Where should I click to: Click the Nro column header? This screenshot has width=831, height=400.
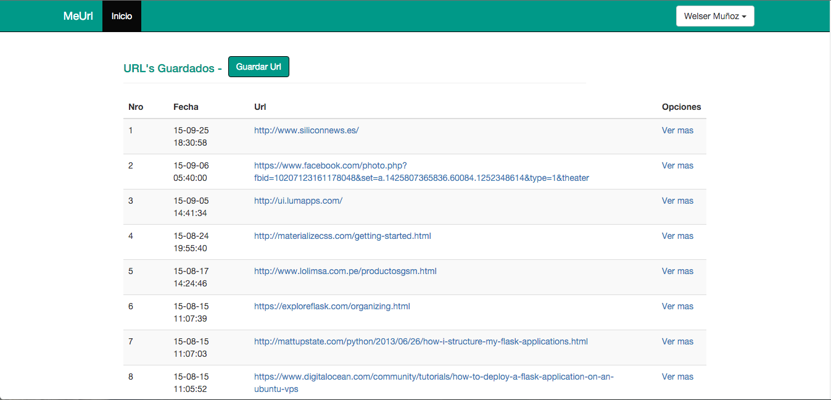point(136,107)
